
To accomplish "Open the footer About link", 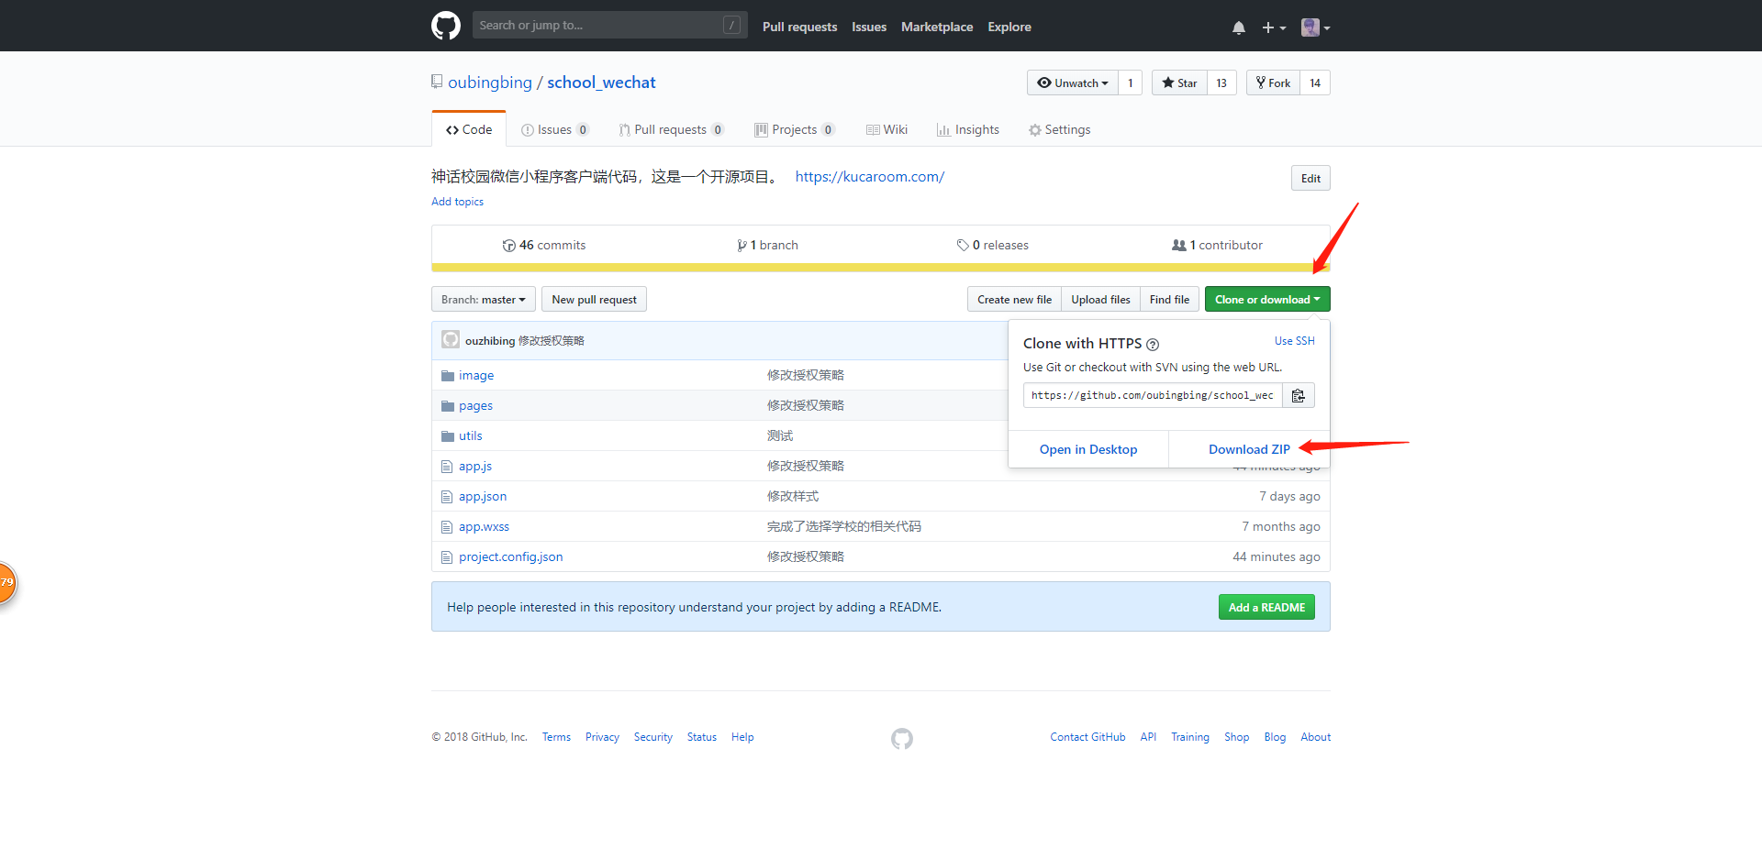I will [x=1315, y=737].
